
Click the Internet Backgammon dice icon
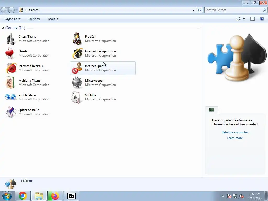coord(77,53)
